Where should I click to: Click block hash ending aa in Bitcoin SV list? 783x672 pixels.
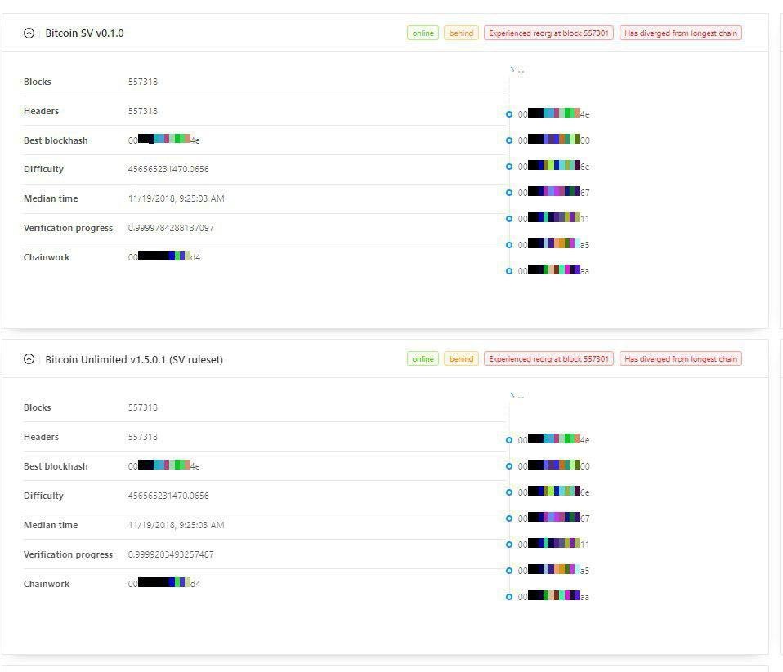554,271
